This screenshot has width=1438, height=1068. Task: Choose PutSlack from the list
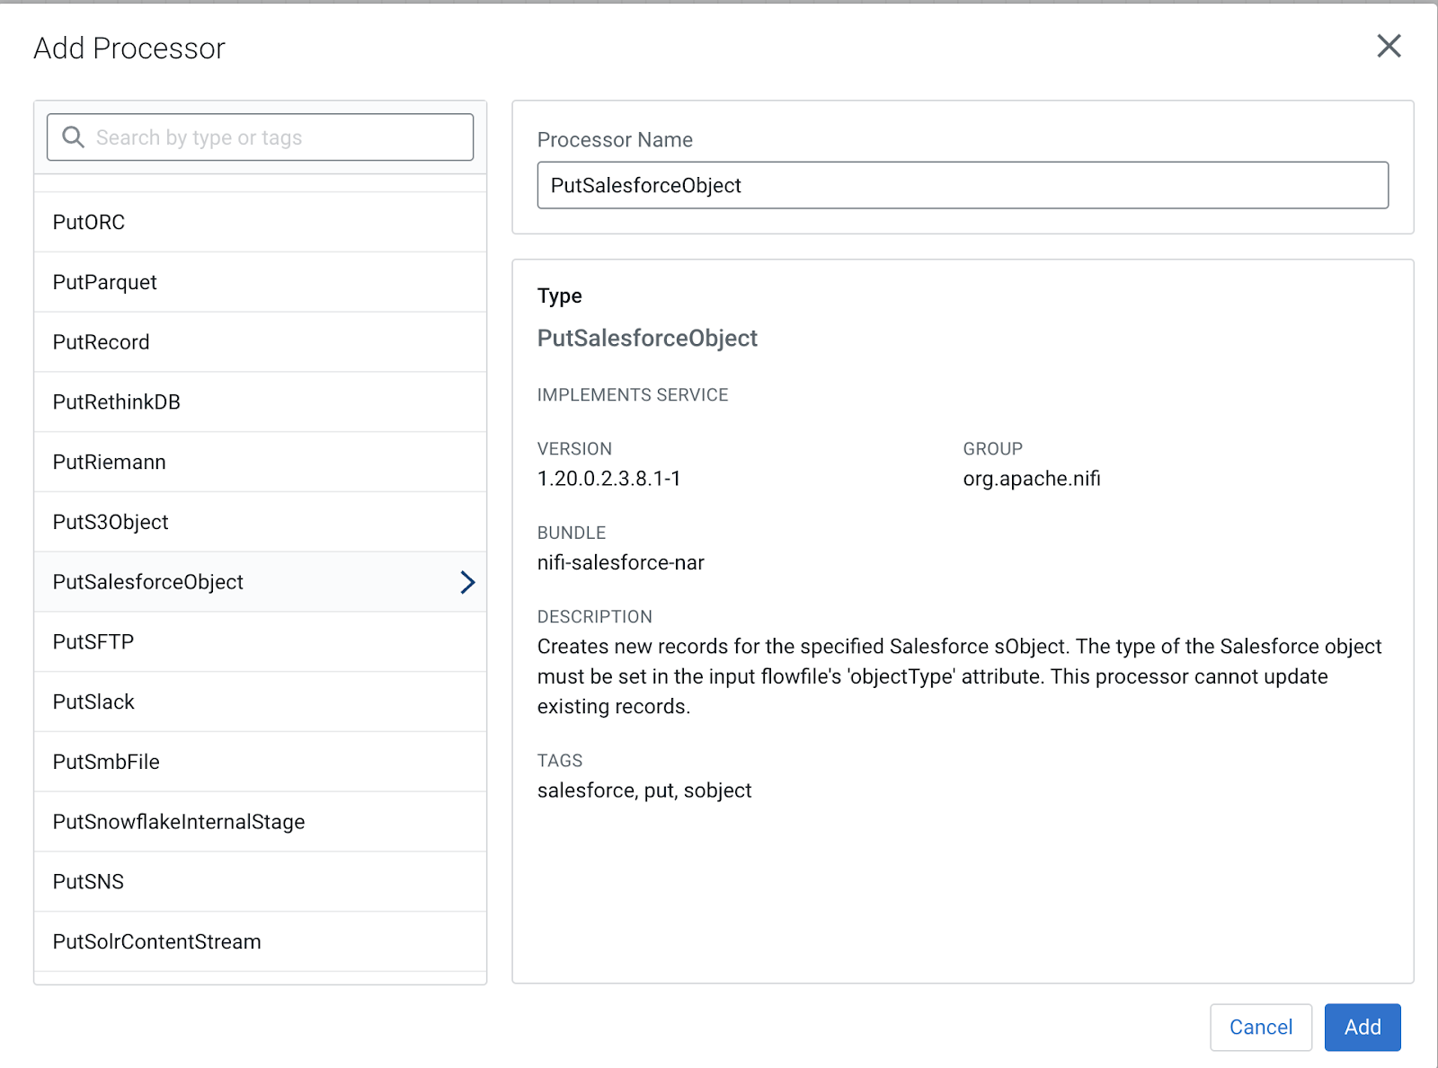[x=260, y=702]
